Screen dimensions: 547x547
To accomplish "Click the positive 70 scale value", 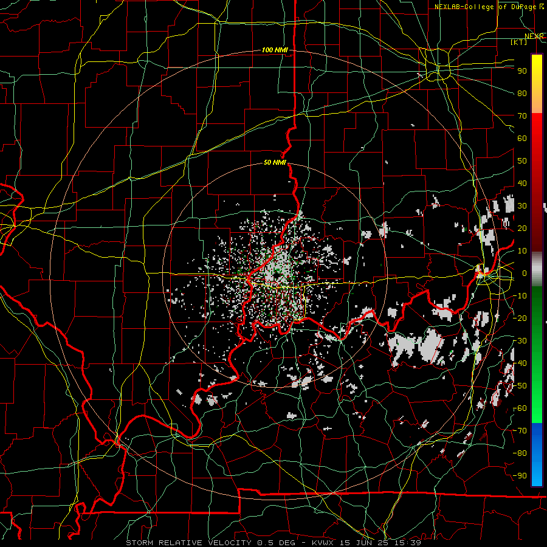I will [x=522, y=116].
